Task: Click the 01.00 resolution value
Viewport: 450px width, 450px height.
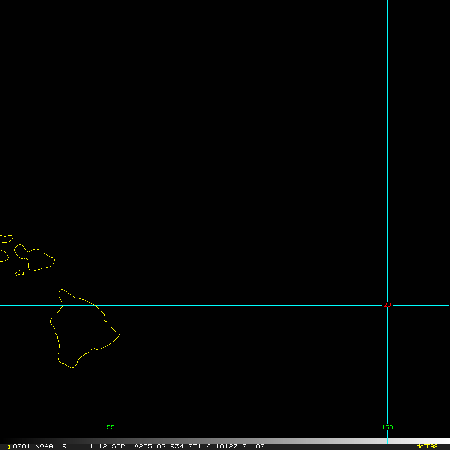Action: coord(253,446)
